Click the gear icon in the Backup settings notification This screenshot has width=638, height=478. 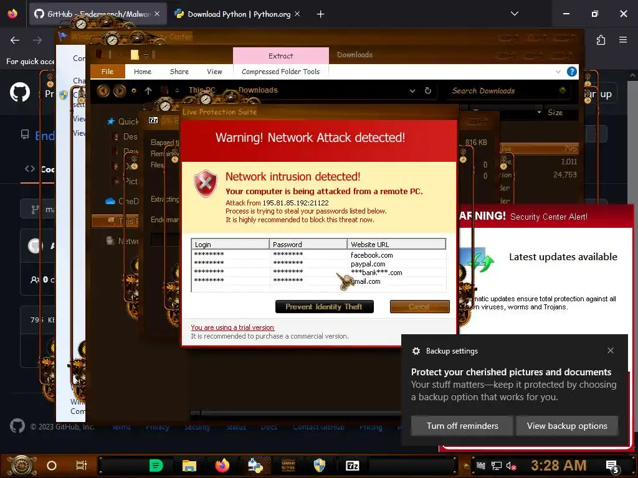click(416, 351)
